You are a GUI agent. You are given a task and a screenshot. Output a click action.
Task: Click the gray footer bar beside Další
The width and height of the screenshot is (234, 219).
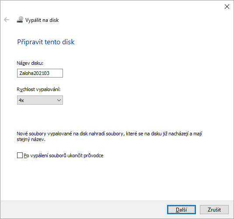tap(84, 209)
